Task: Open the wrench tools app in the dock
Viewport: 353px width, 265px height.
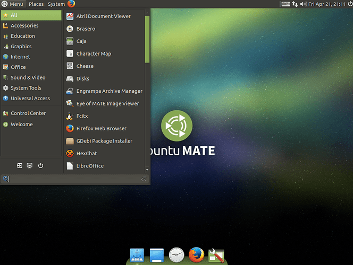Action: 216,255
